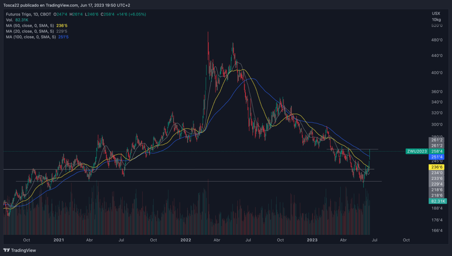
Task: Select the MA 100 indicator legend
Action: point(31,37)
